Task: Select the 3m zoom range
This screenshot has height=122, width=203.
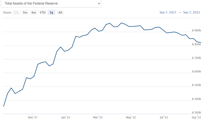Action: (x=25, y=13)
